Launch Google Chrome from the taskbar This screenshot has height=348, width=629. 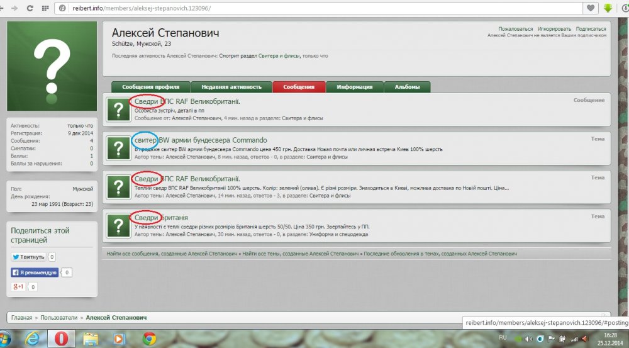149,339
